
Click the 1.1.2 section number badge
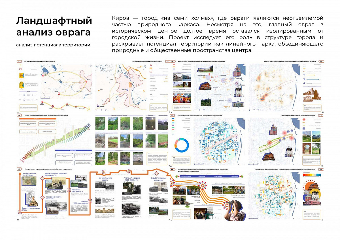point(167,61)
